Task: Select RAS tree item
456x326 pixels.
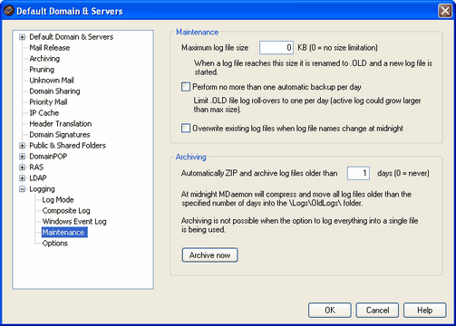Action: pyautogui.click(x=36, y=168)
